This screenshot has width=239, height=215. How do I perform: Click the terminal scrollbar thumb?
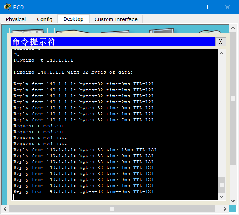222,185
